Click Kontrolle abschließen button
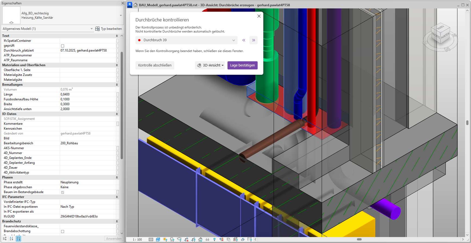471x243 pixels. (x=155, y=65)
